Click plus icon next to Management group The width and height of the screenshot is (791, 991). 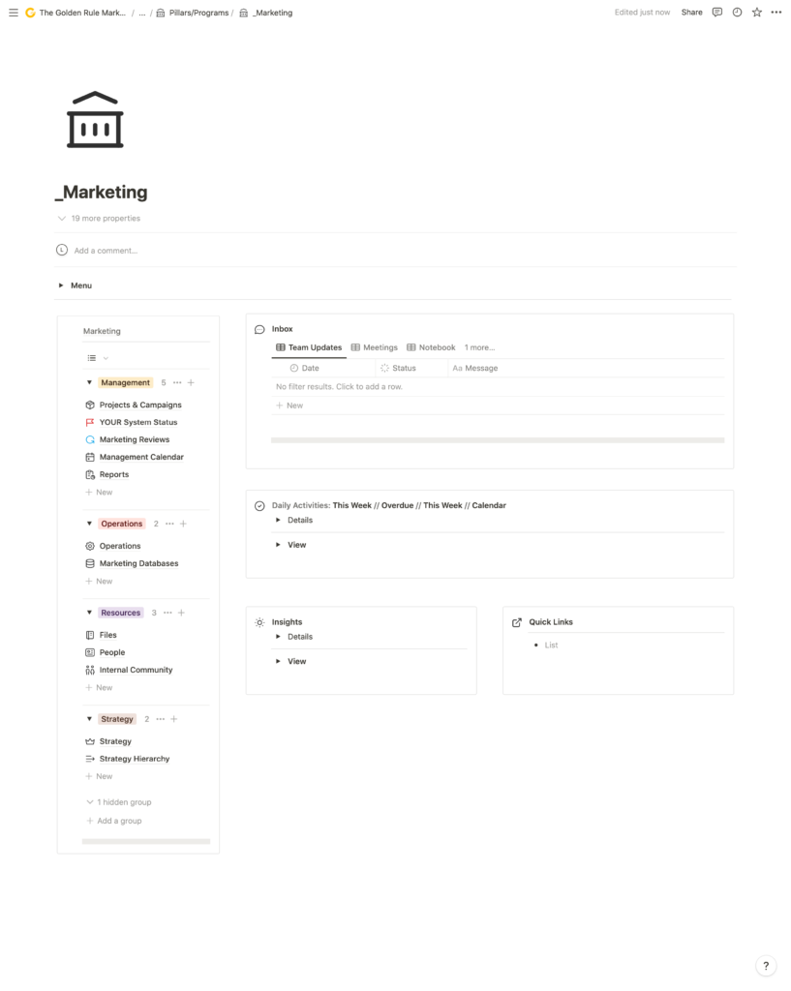191,382
